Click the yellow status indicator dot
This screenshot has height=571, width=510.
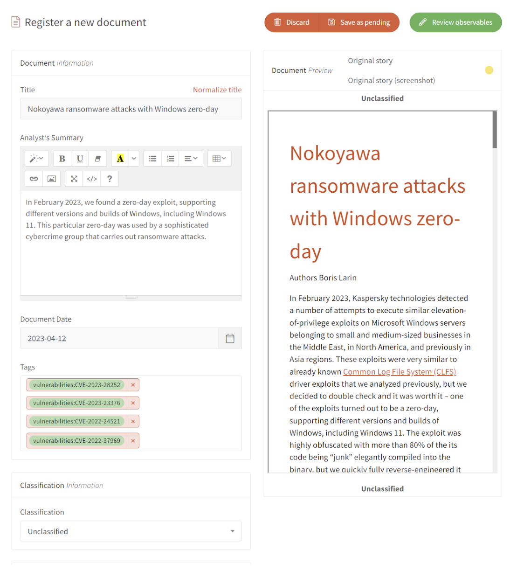pos(489,70)
